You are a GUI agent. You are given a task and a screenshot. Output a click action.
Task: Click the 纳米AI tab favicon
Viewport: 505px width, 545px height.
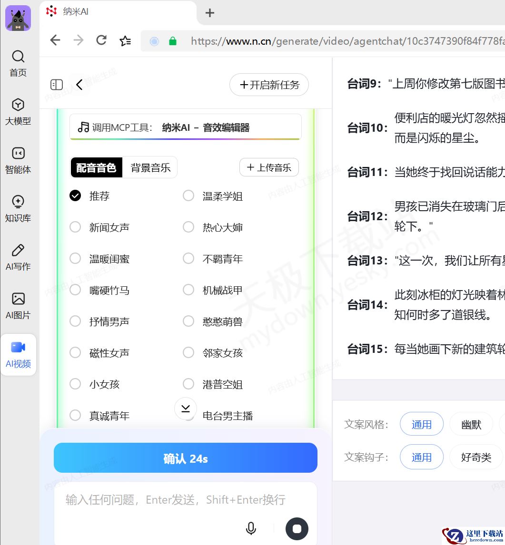pyautogui.click(x=51, y=11)
